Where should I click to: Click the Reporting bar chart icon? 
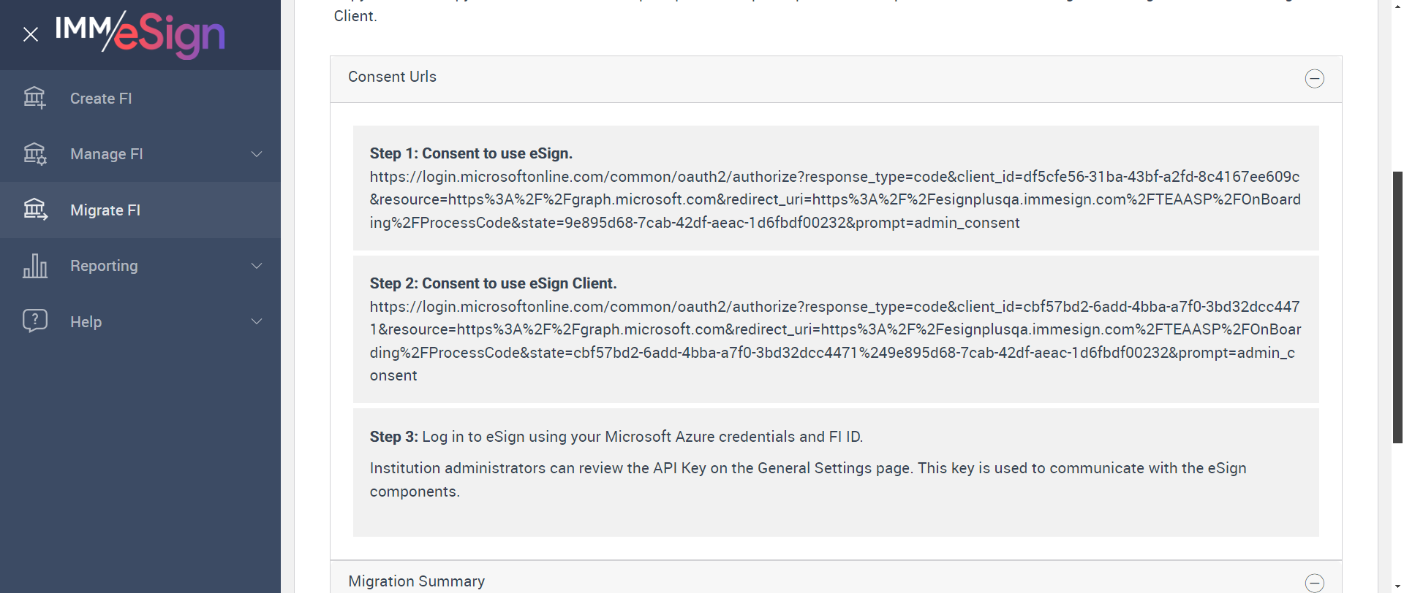click(x=34, y=266)
